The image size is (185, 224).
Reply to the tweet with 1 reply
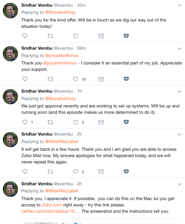[25, 122]
